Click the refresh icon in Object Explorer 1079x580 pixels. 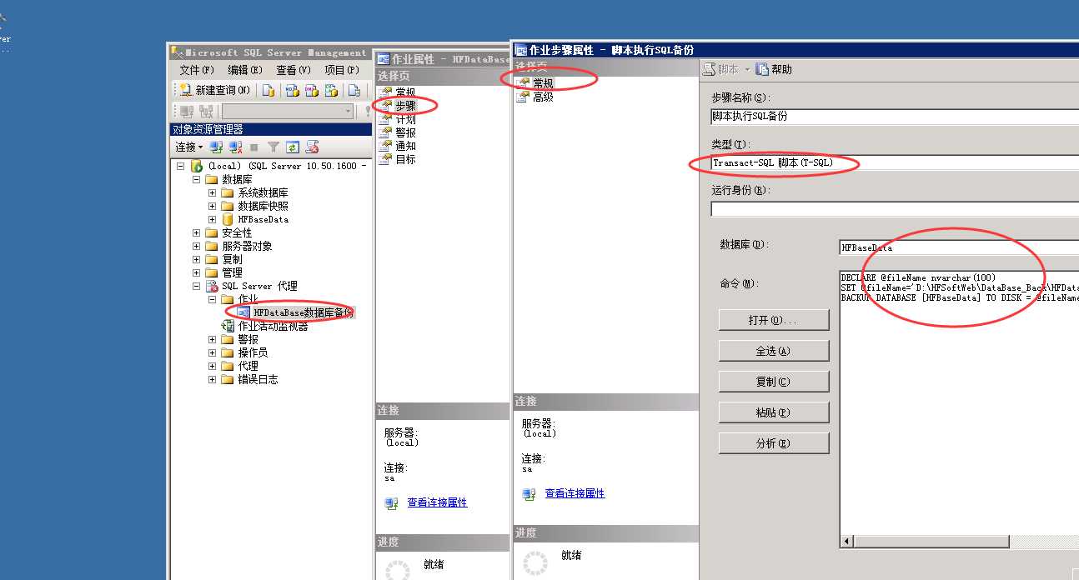[293, 147]
